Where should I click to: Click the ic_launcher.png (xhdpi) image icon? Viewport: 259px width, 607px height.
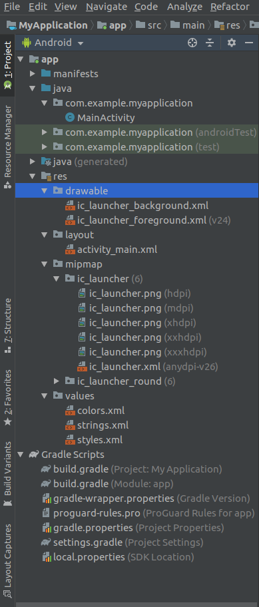(82, 323)
